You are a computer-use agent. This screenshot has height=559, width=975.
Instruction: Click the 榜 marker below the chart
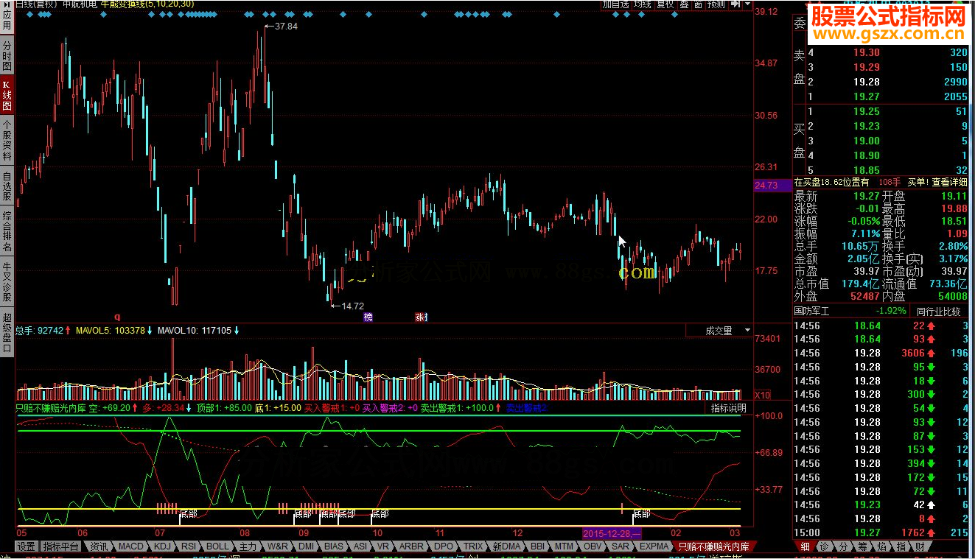pos(368,317)
